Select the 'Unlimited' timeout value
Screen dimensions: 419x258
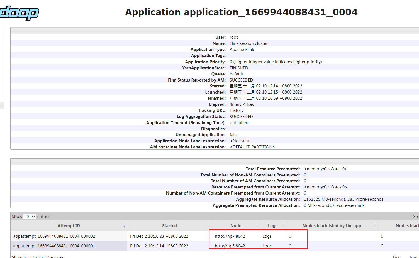click(239, 123)
